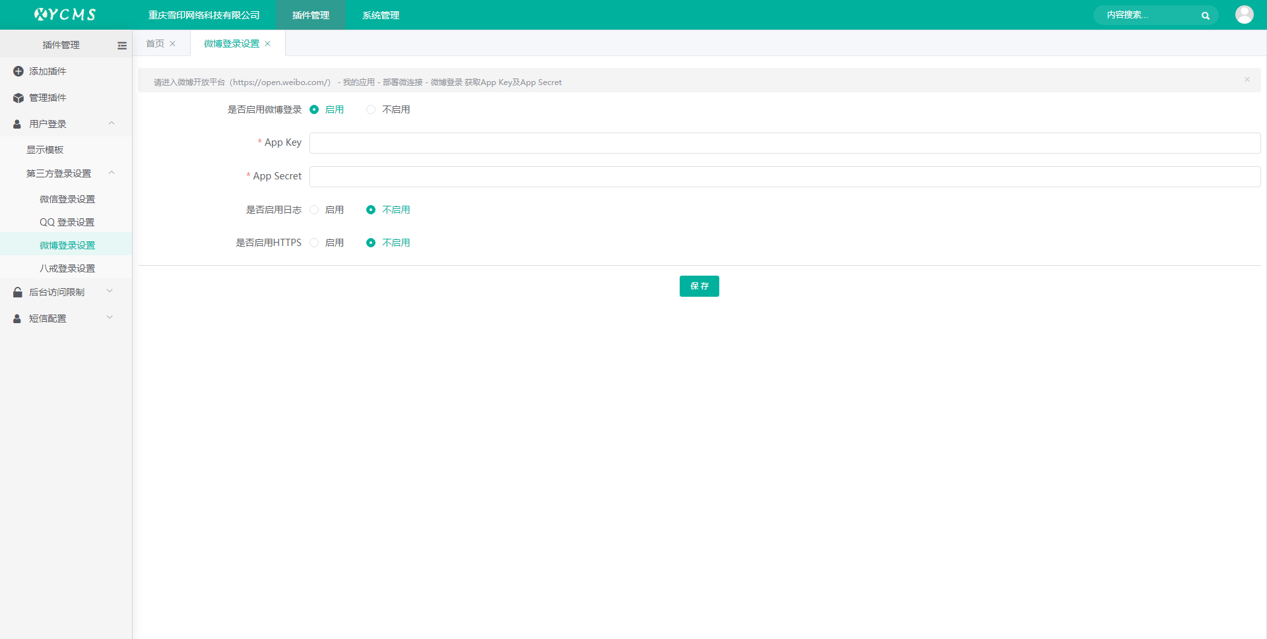Select 启用 for 是否启用日志
The height and width of the screenshot is (639, 1267).
coord(314,210)
